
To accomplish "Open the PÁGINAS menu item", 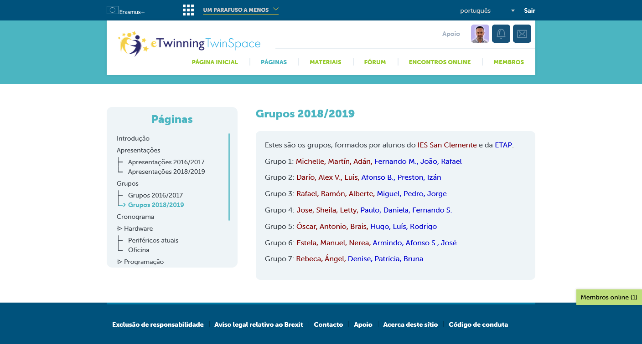I will pyautogui.click(x=274, y=62).
